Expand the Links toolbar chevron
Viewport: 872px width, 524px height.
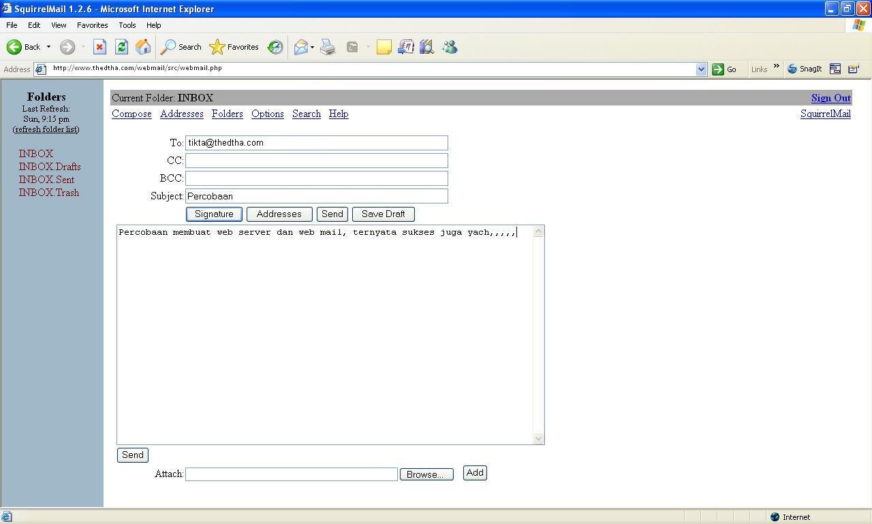(776, 67)
